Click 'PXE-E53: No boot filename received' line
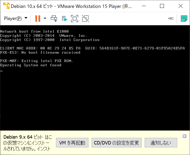190x155 pixels. pyautogui.click(x=40, y=52)
